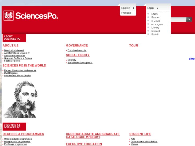Open the About Us heading link

point(10,46)
